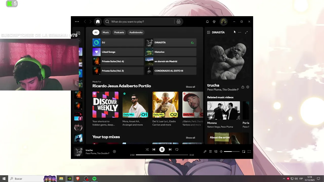The height and width of the screenshot is (182, 324).
Task: Open the Windows Start button
Action: [4, 179]
